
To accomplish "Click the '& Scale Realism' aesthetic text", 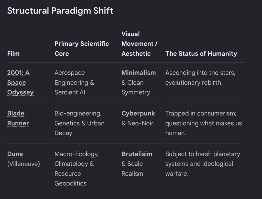I will point(132,169).
